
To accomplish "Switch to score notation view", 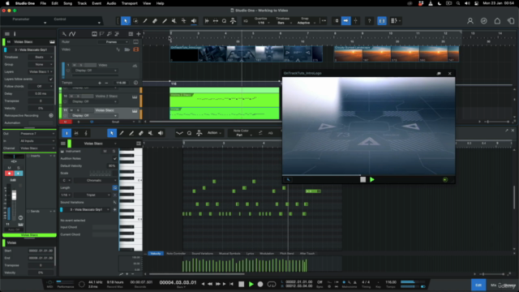I will (x=86, y=133).
